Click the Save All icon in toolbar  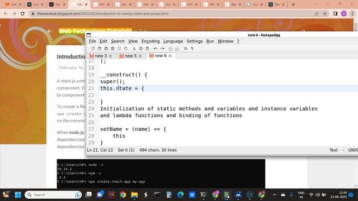coord(112,49)
